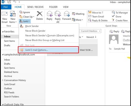Select Team Email quick step
This screenshot has height=106, width=131.
coord(96,17)
